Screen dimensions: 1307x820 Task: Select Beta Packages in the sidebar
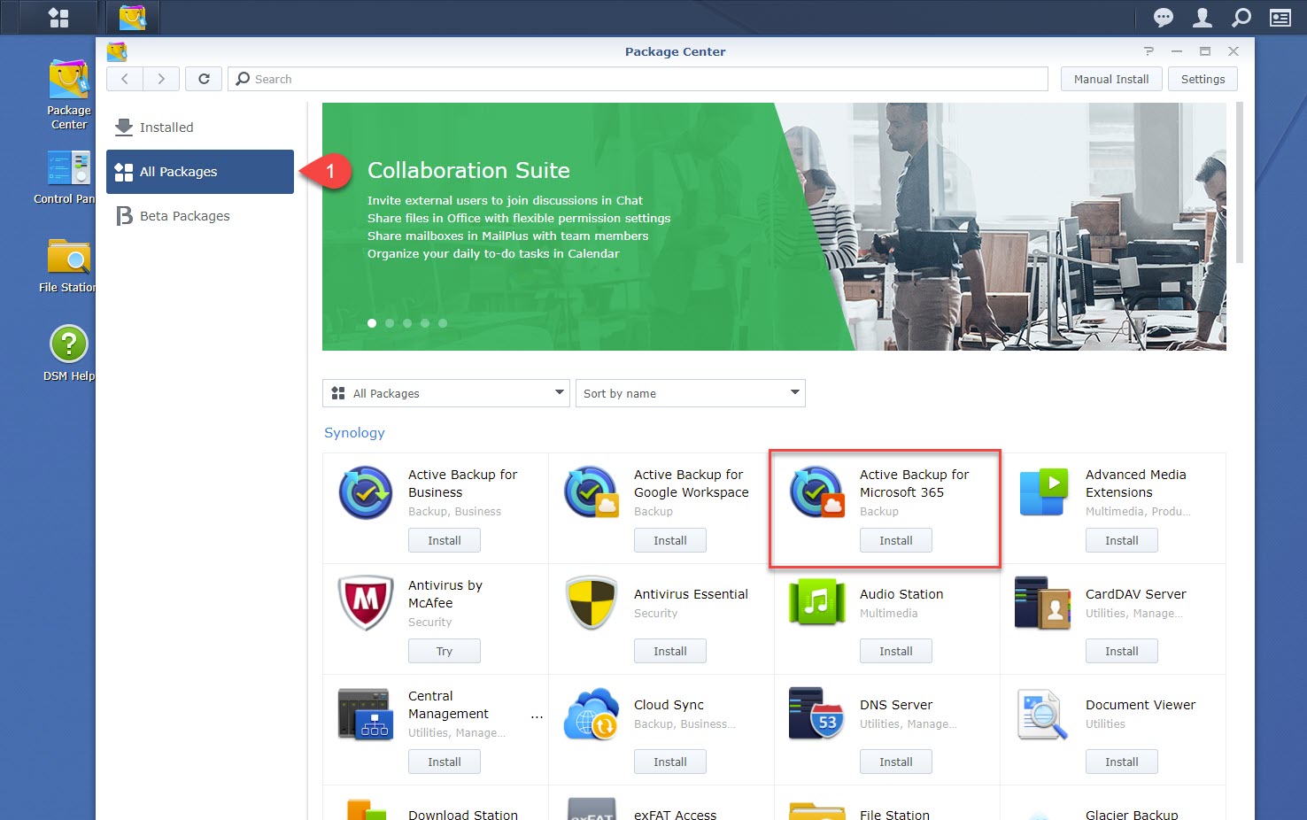[200, 216]
